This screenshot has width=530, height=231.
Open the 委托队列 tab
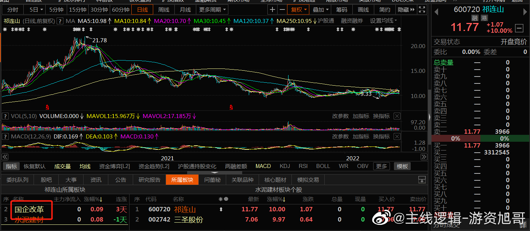pos(17,180)
